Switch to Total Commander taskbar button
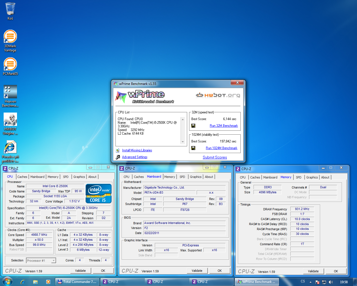Image resolution: width=357 pixels, height=286 pixels. (x=77, y=282)
